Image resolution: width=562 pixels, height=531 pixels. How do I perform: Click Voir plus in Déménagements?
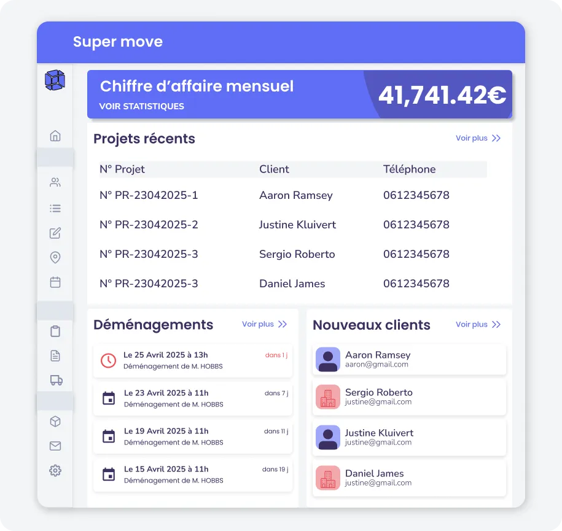click(258, 324)
